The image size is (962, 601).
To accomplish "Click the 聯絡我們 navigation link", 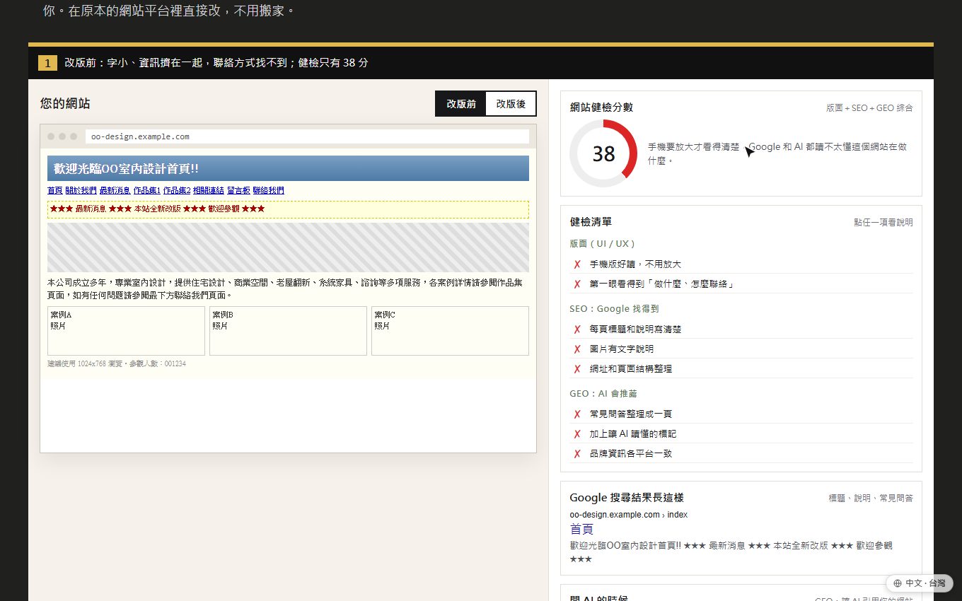I will [268, 190].
